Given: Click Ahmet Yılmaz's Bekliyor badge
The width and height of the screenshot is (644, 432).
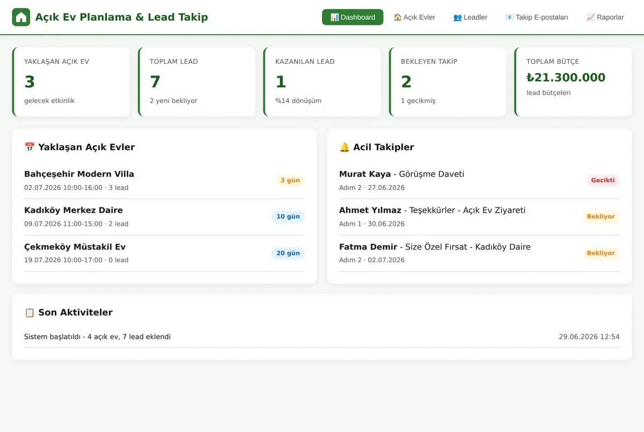Looking at the screenshot, I should [x=601, y=217].
